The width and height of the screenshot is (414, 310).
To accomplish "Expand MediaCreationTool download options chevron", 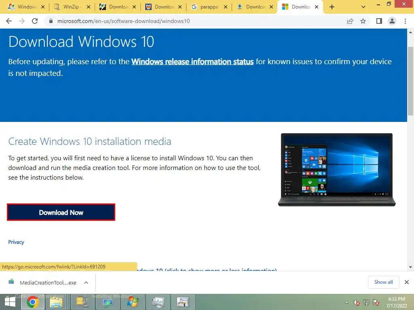I will click(86, 283).
